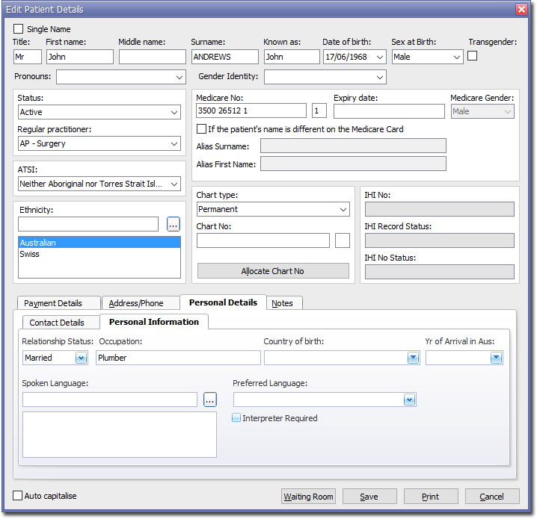Image resolution: width=537 pixels, height=519 pixels.
Task: Expand the Yr of Arrival in Aus dropdown
Action: (496, 358)
